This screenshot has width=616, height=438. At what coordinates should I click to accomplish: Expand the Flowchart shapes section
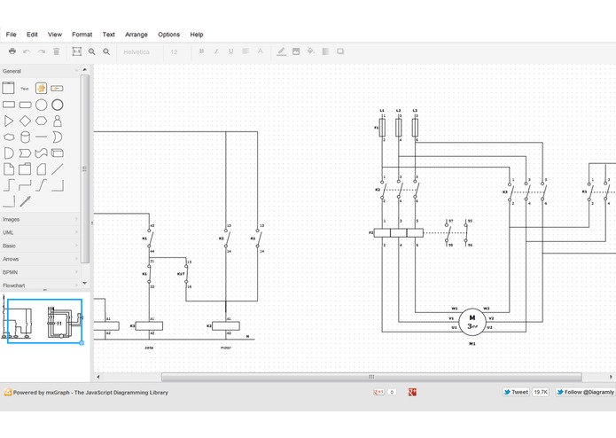coord(40,285)
